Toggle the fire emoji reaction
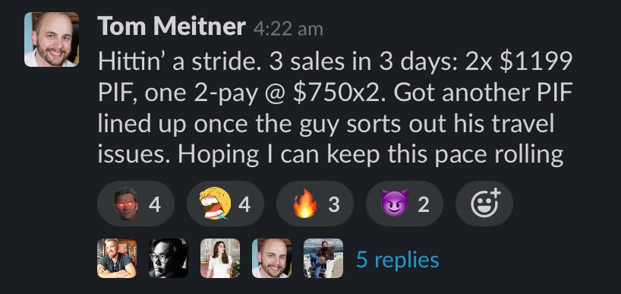Screen dimensions: 621x294 point(315,204)
